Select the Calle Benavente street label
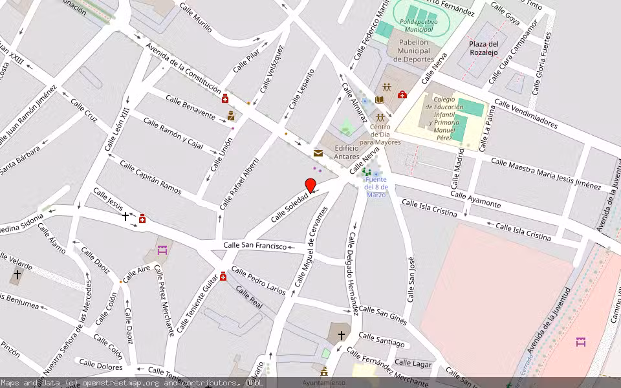This screenshot has height=388, width=621. click(x=190, y=107)
